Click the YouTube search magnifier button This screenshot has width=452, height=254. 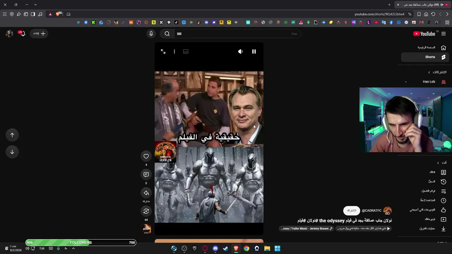coord(167,34)
